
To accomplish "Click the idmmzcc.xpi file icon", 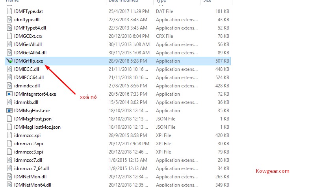I will coord(9,135).
